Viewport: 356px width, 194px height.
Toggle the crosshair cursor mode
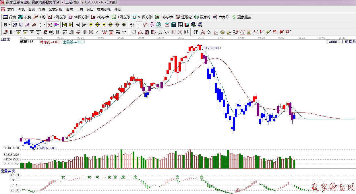[139, 24]
